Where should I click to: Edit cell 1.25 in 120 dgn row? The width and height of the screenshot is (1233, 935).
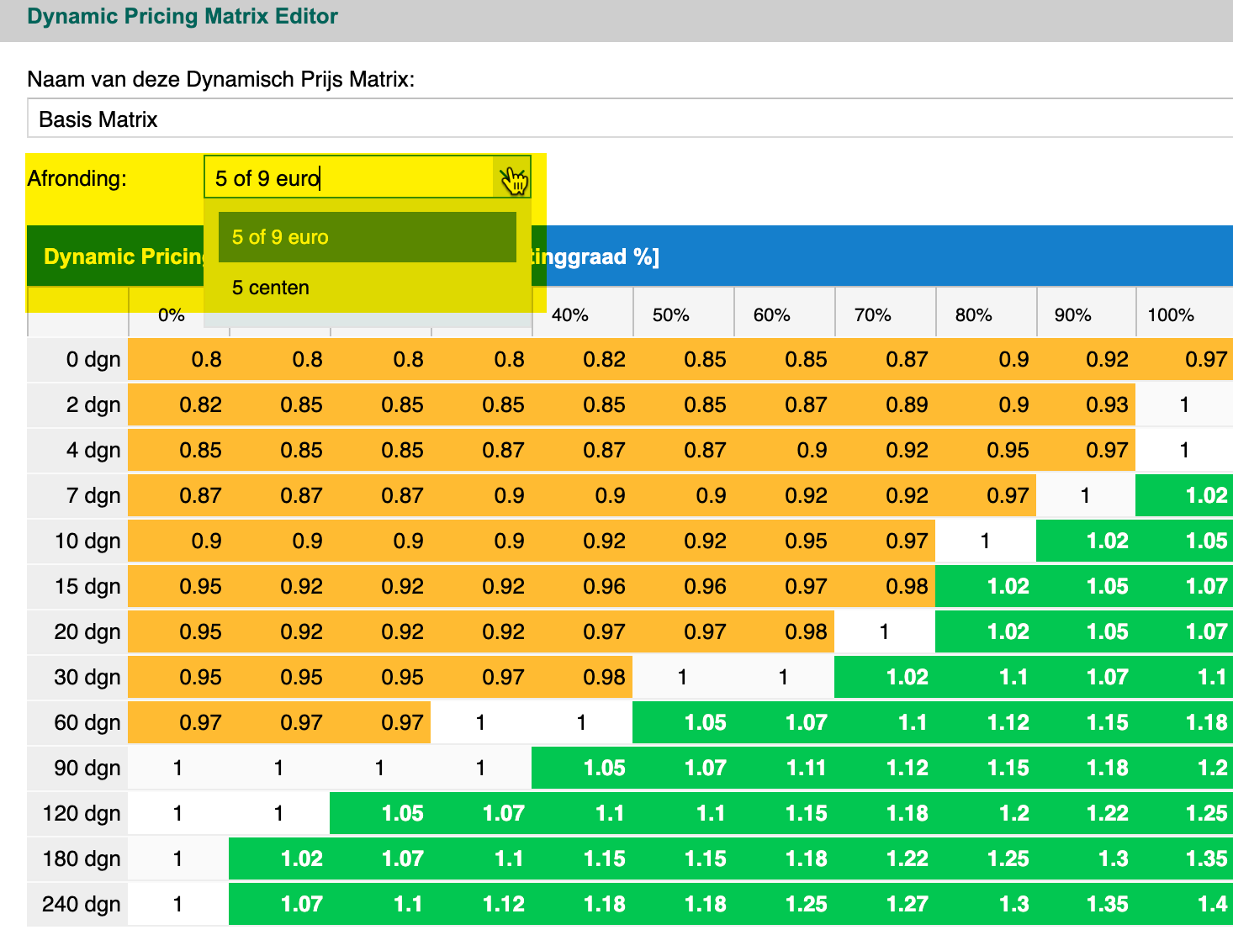[x=1184, y=813]
